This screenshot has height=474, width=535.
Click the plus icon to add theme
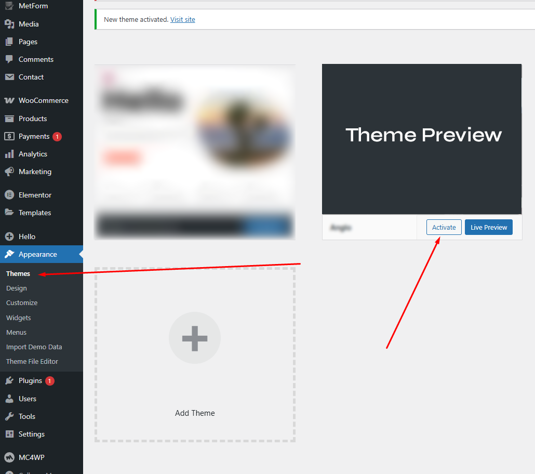coord(195,338)
